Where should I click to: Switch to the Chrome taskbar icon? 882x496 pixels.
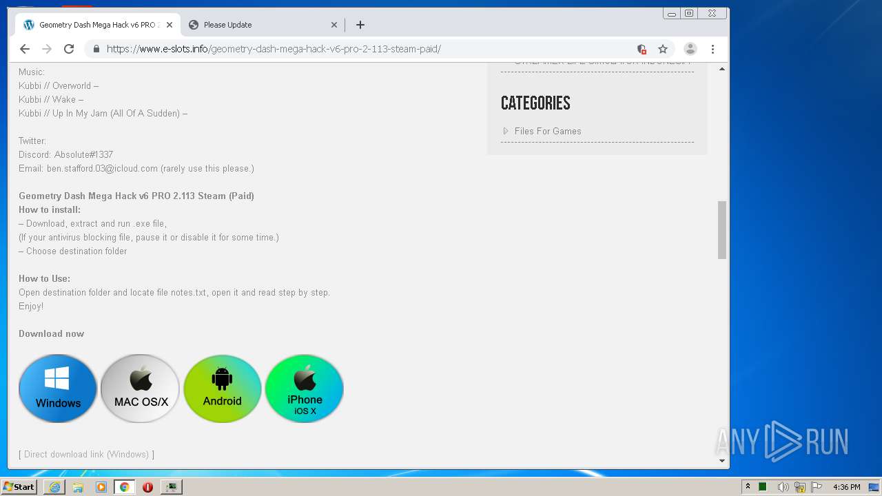click(x=125, y=487)
